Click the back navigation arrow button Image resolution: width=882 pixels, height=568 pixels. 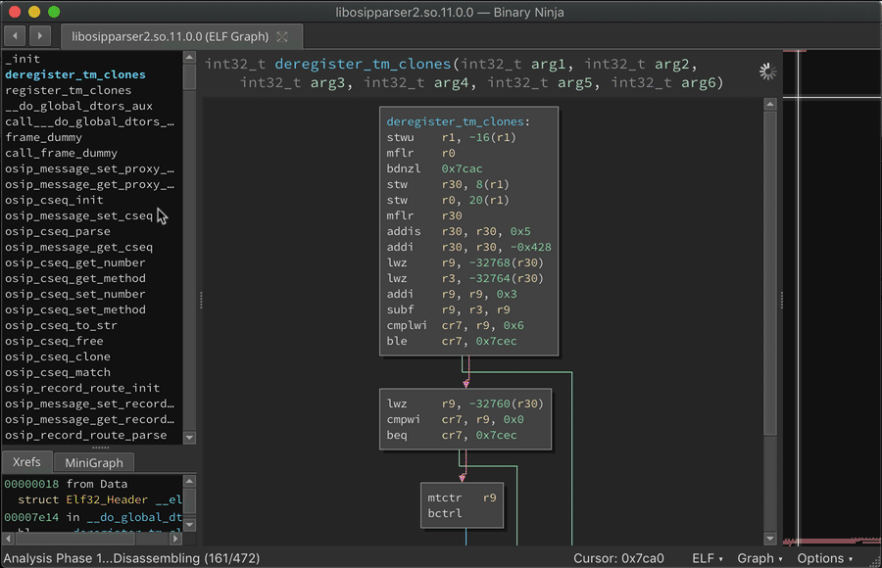coord(15,36)
